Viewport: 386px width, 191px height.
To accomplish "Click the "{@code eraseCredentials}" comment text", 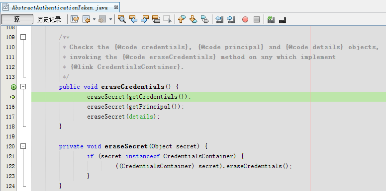I will 169,57.
